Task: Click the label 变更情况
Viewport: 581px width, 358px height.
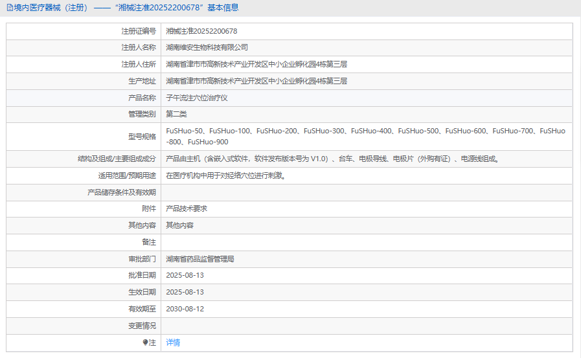Action: (x=142, y=326)
